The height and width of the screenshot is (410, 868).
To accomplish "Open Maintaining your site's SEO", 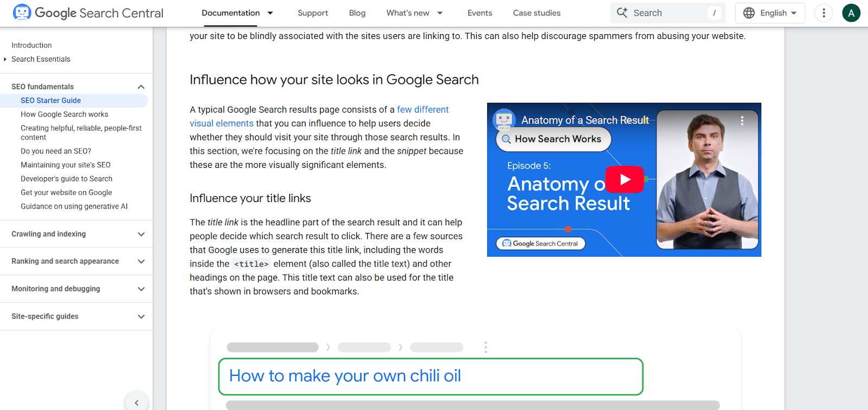I will [65, 165].
